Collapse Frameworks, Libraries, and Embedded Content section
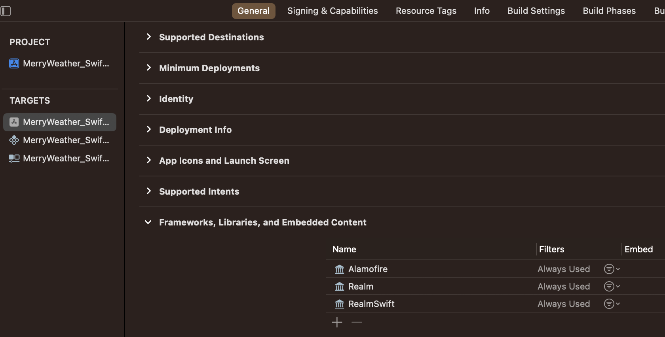Image resolution: width=665 pixels, height=337 pixels. click(148, 222)
